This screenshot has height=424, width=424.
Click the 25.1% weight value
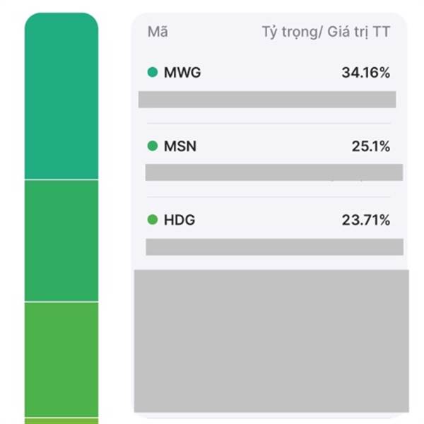[x=371, y=146]
